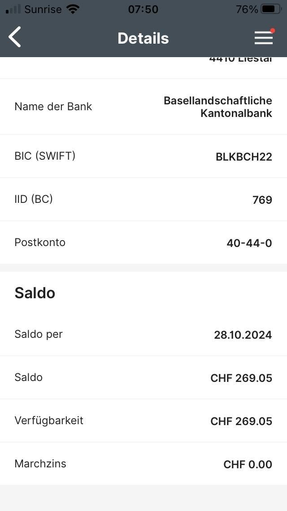Tap the red notification dot on menu
The height and width of the screenshot is (511, 287).
coord(273,31)
